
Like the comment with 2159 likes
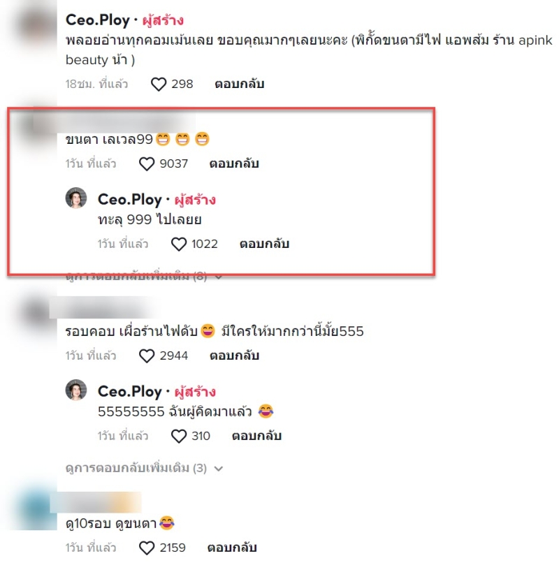click(147, 548)
